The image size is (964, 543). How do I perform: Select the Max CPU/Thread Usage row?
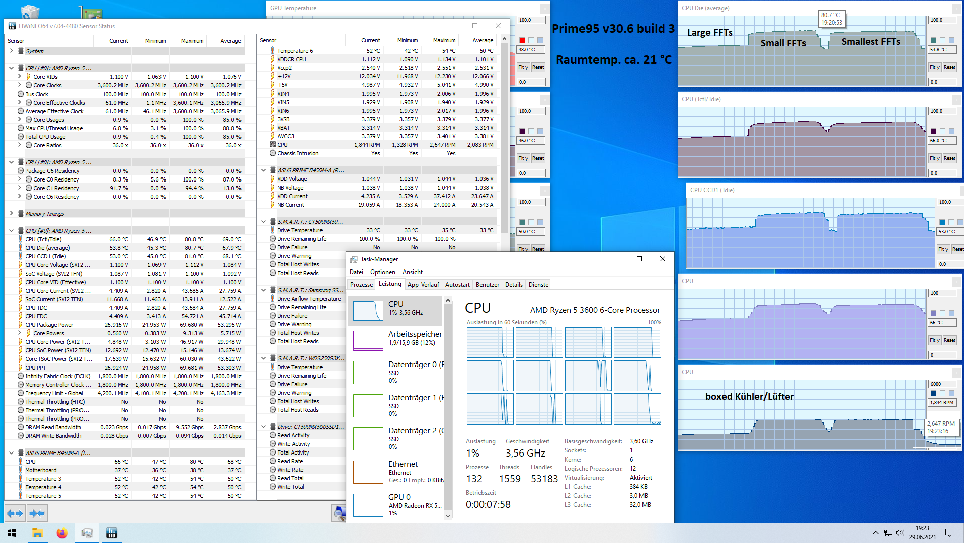click(x=124, y=128)
